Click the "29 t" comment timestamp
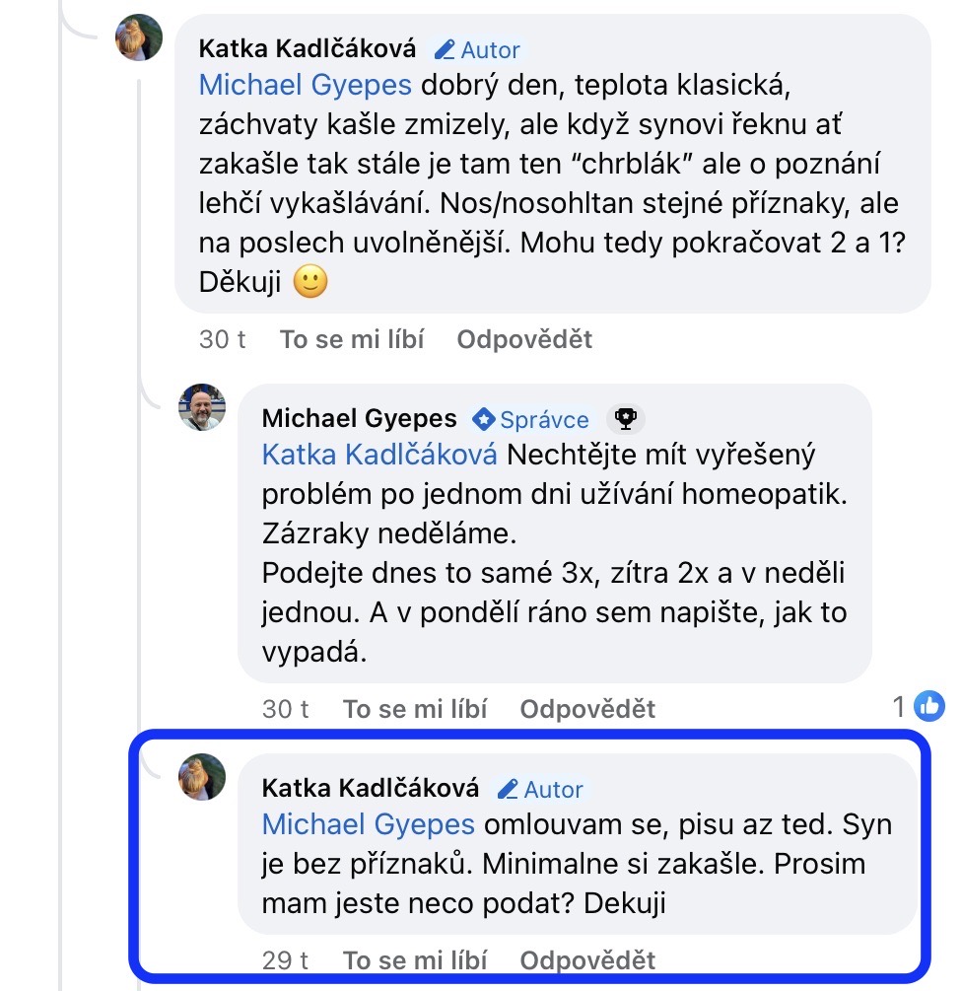The width and height of the screenshot is (961, 991). [x=286, y=960]
